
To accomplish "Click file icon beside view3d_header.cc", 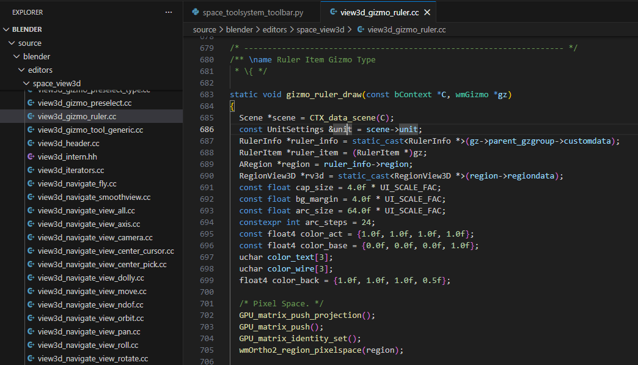I will click(31, 143).
